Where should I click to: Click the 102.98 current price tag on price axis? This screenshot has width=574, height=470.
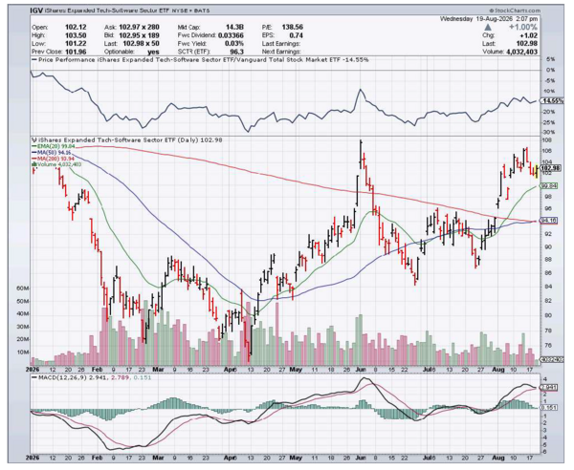(550, 168)
